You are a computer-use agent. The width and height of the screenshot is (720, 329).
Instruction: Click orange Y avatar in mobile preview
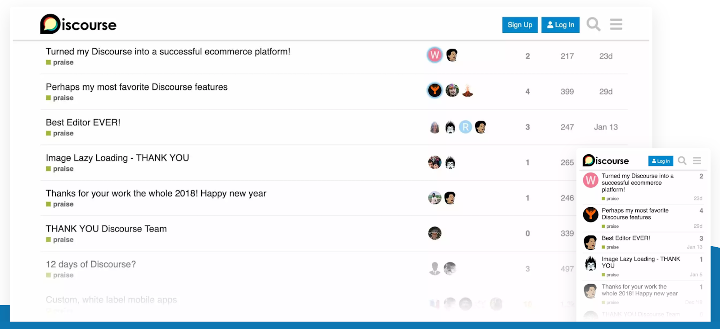pyautogui.click(x=590, y=215)
